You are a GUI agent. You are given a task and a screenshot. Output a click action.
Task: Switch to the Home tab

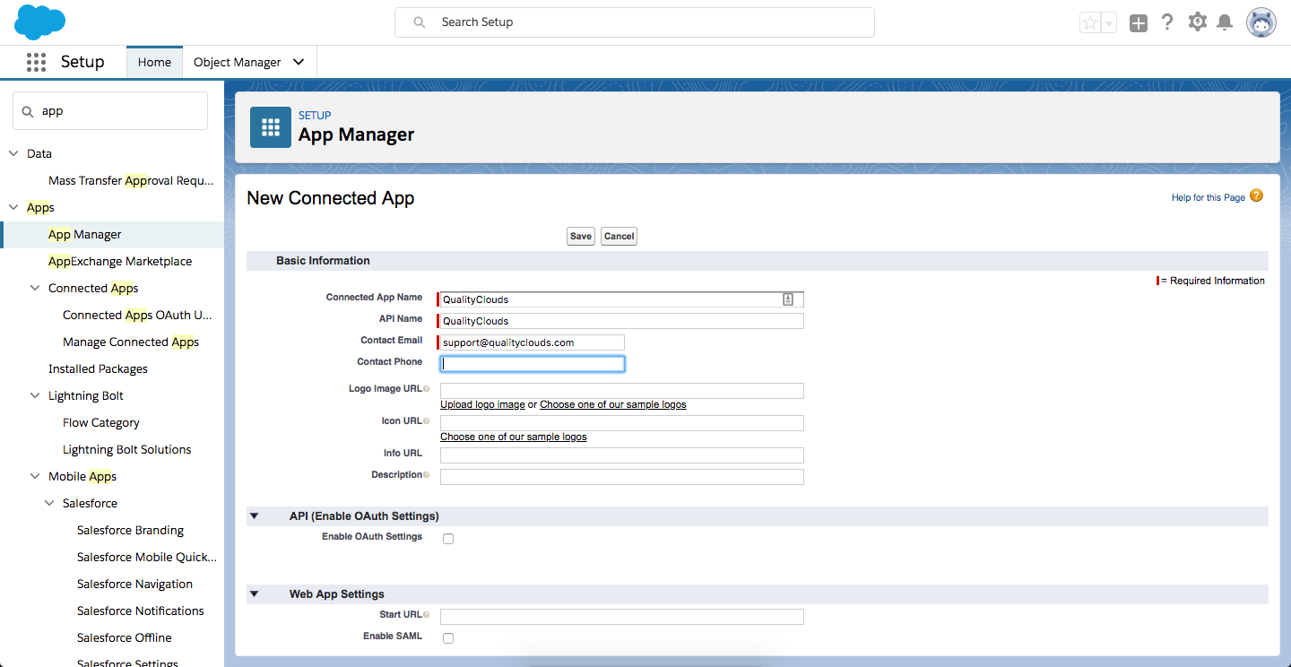pyautogui.click(x=154, y=62)
